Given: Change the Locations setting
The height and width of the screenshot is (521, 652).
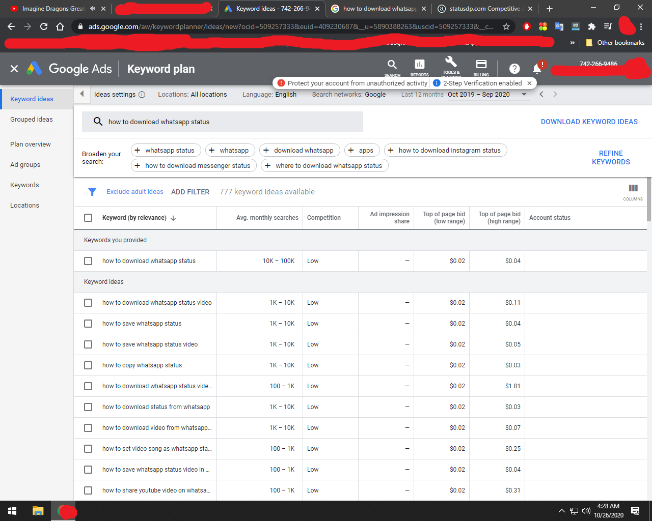Looking at the screenshot, I should (x=193, y=94).
